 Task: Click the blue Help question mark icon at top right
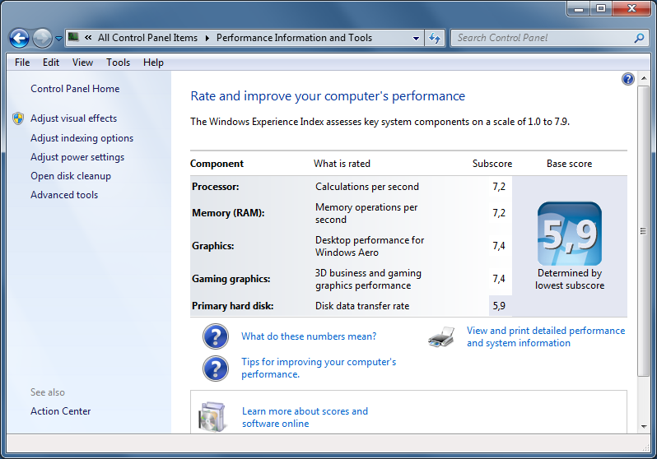click(x=627, y=79)
